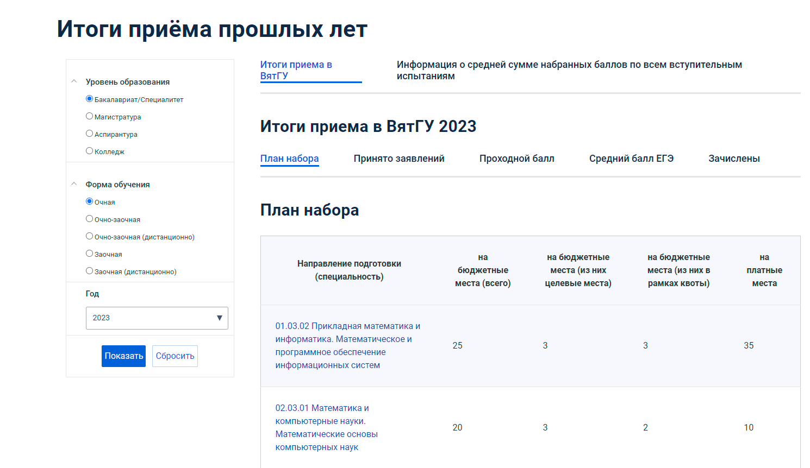Select Бакалавриат/Специалитет radio button
Viewport: 810px width, 468px height.
click(90, 99)
